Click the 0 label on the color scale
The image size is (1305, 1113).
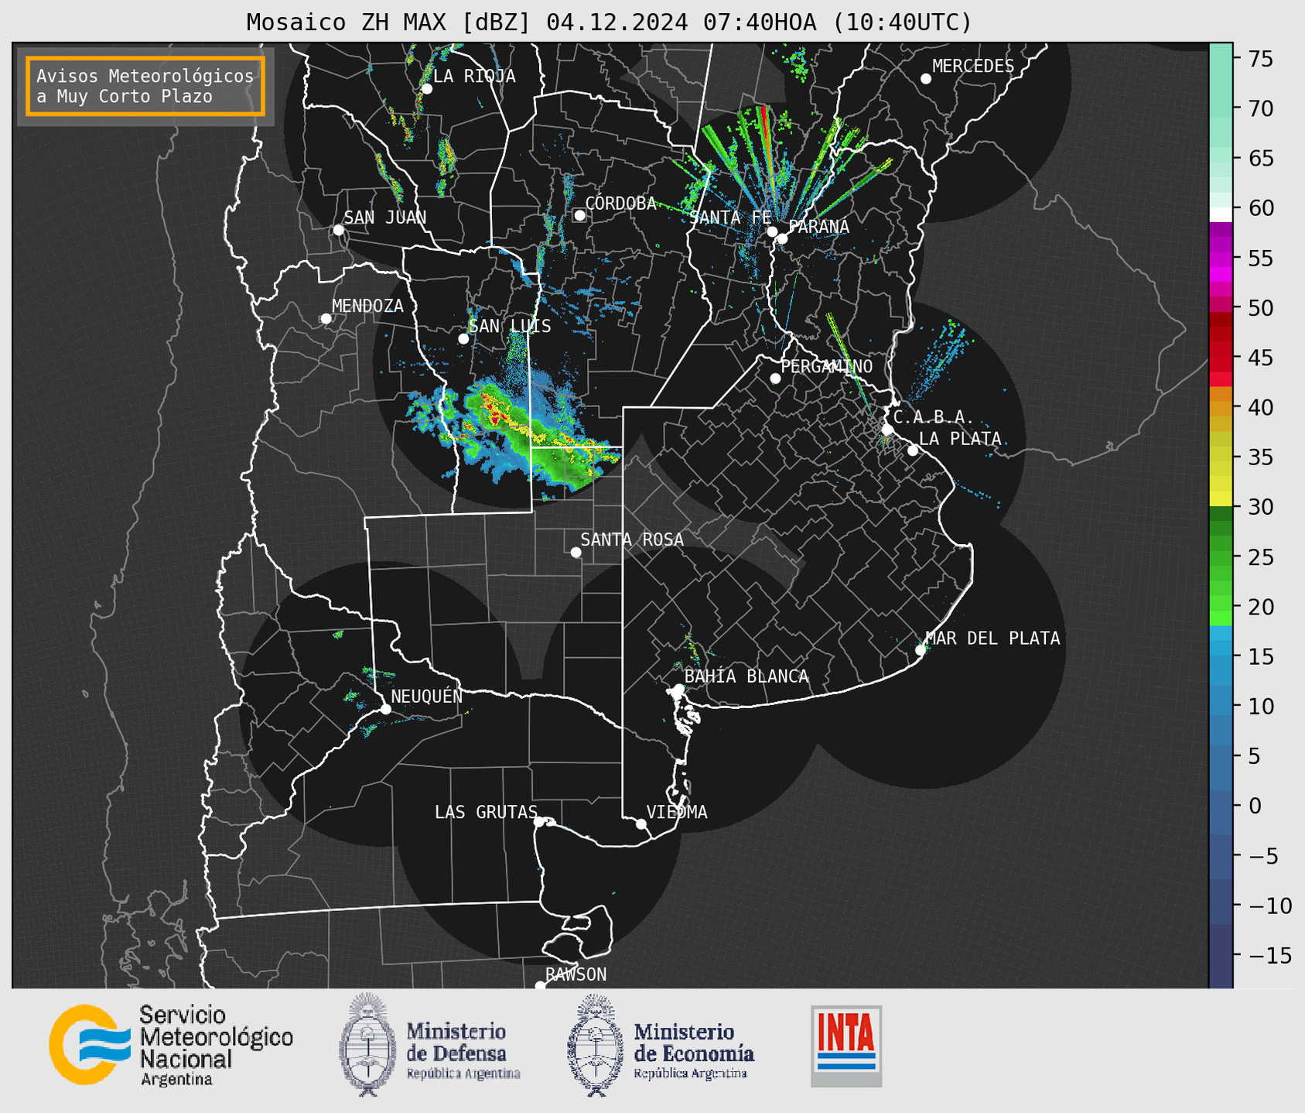1255,806
